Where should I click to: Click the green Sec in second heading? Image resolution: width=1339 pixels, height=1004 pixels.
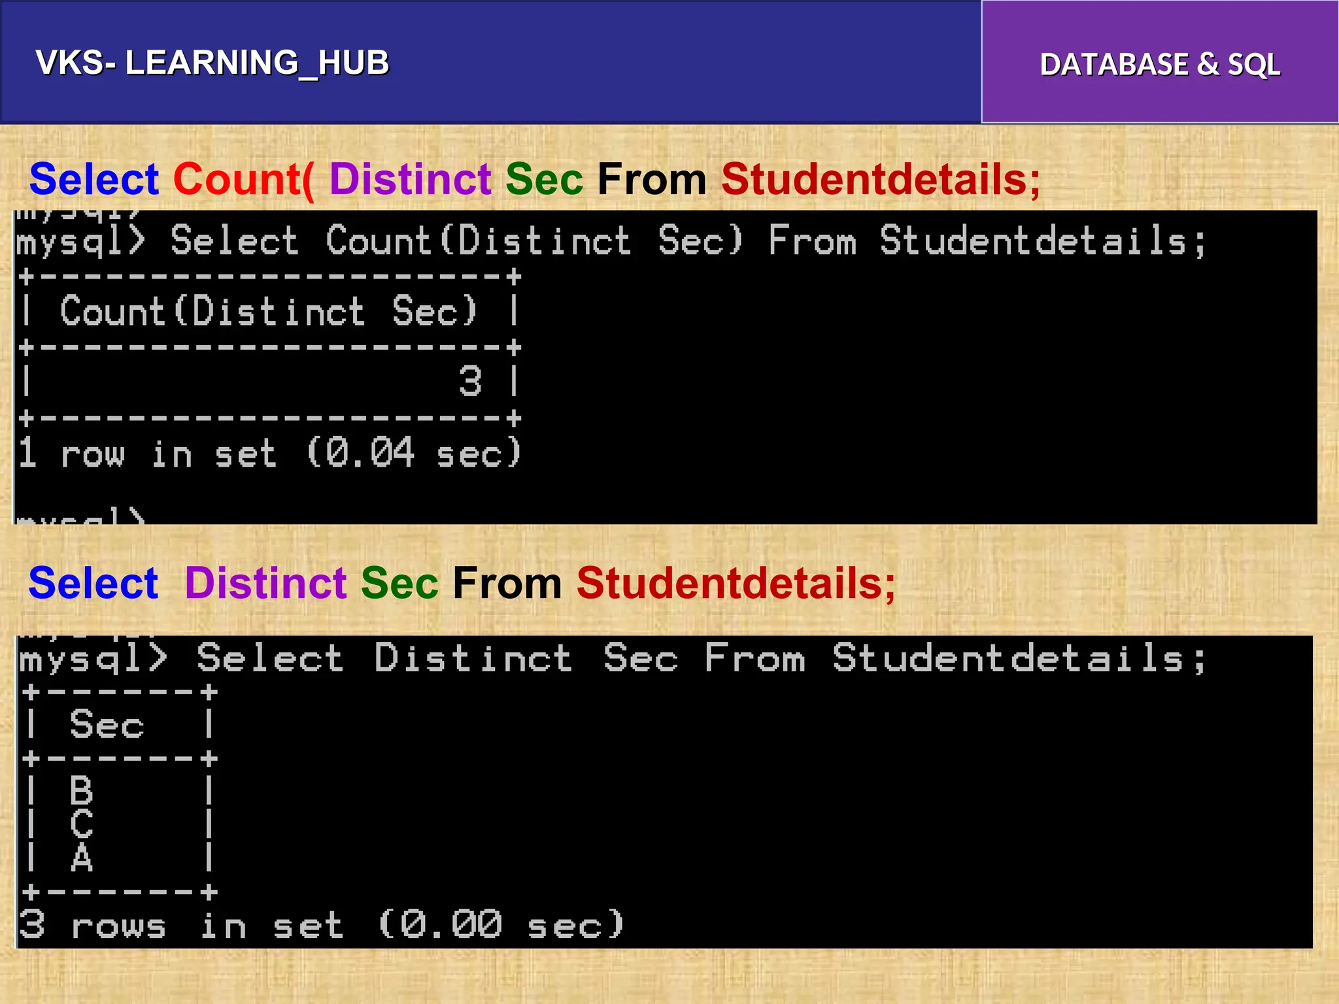(x=399, y=583)
